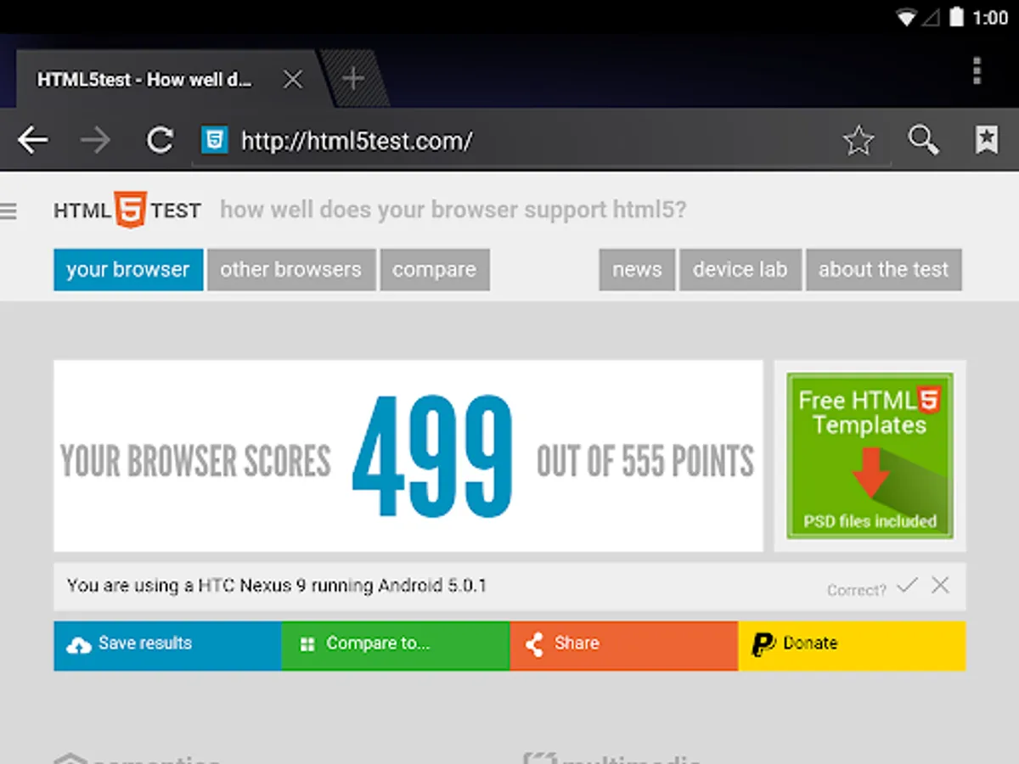This screenshot has height=764, width=1019.
Task: Reload the current page
Action: tap(159, 140)
